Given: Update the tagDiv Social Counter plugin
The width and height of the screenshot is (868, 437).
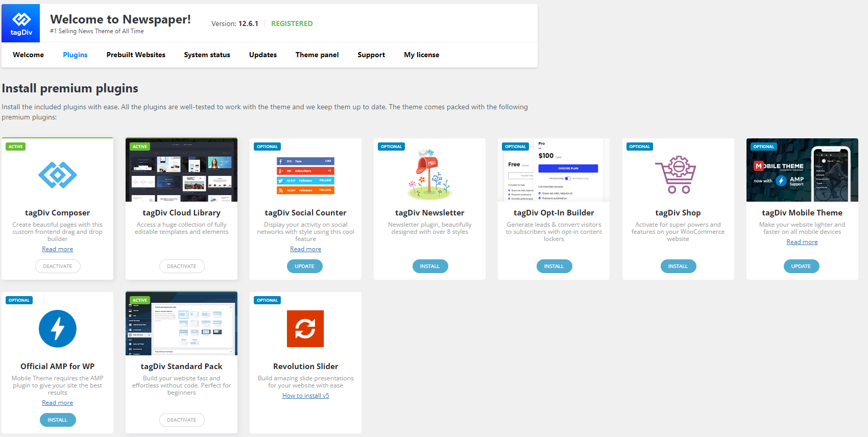Looking at the screenshot, I should point(305,266).
